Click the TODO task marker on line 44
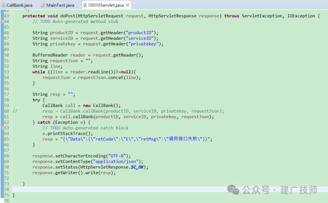Viewport: 328px width, 203px height. pyautogui.click(x=2, y=21)
